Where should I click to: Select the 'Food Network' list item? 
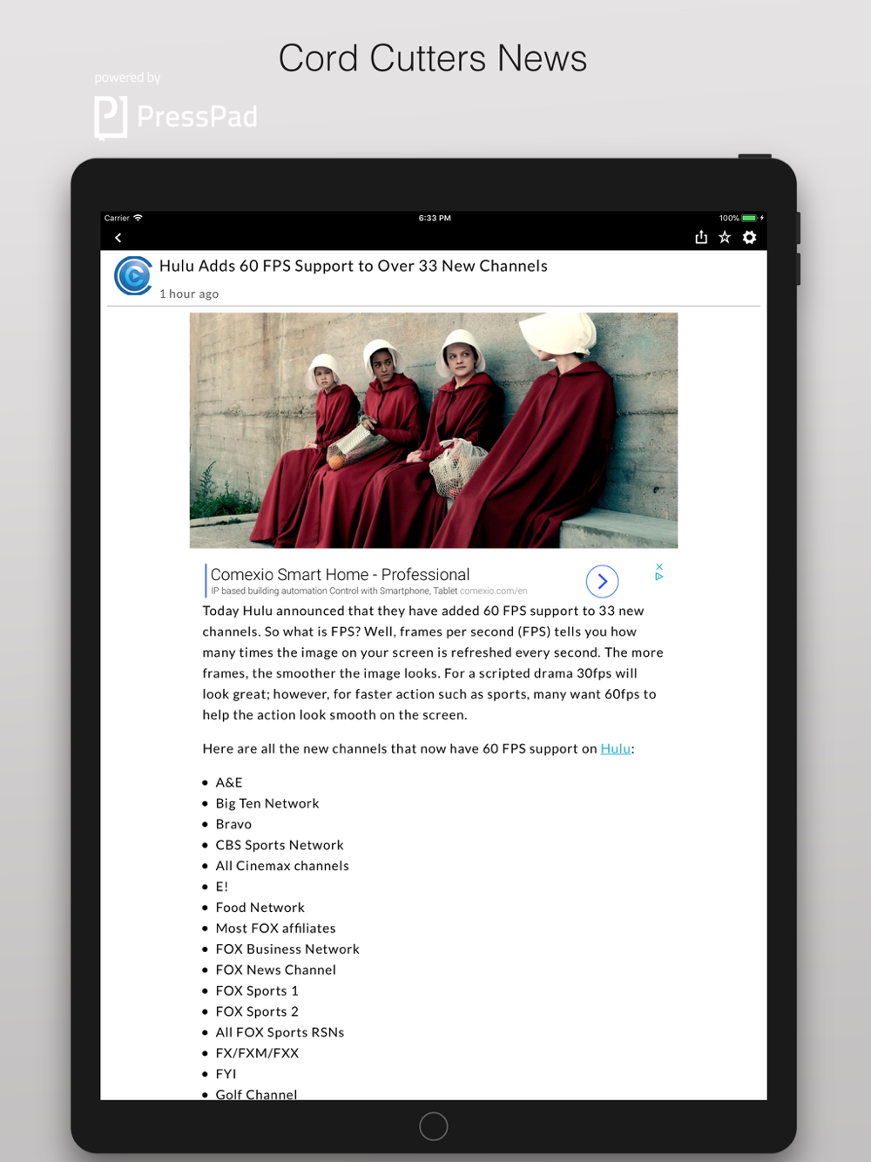coord(260,908)
